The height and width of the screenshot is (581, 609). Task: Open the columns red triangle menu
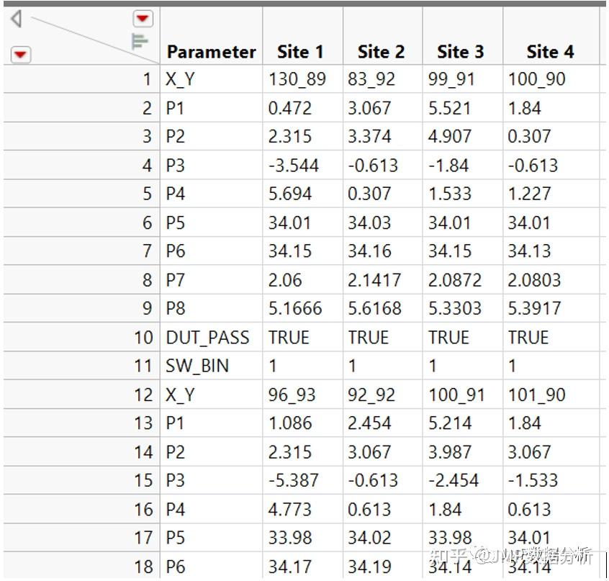[143, 18]
